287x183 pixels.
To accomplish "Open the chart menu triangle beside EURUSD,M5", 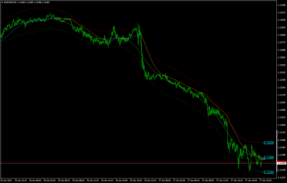I will [2, 2].
